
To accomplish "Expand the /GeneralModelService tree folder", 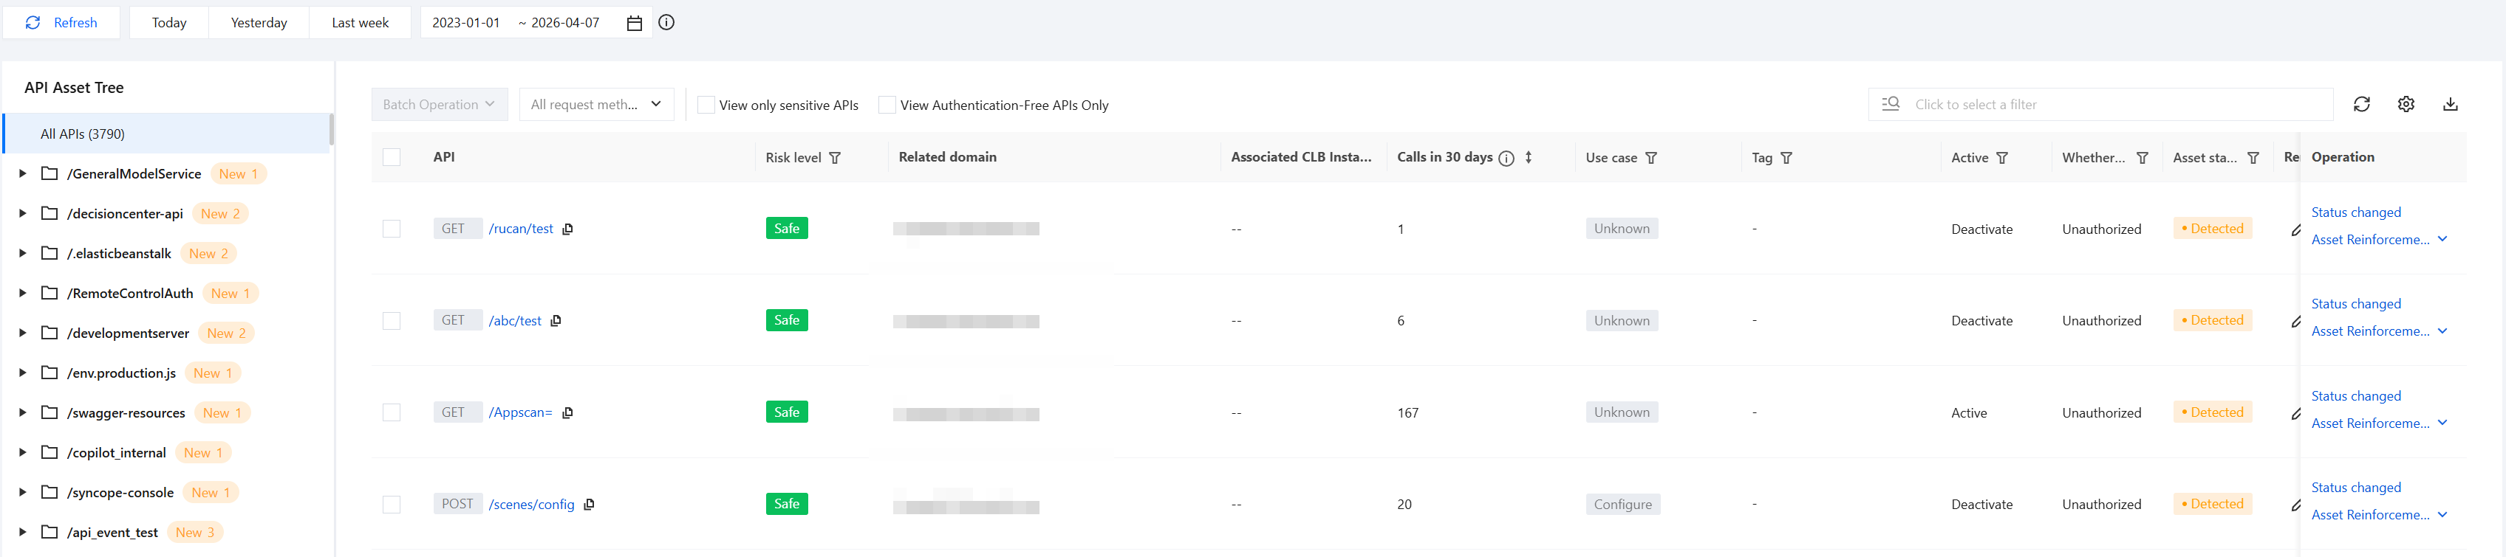I will point(22,174).
